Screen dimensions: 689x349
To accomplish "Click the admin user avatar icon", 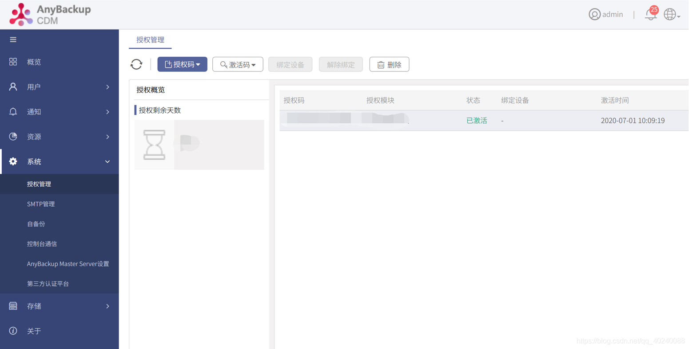I will point(594,14).
